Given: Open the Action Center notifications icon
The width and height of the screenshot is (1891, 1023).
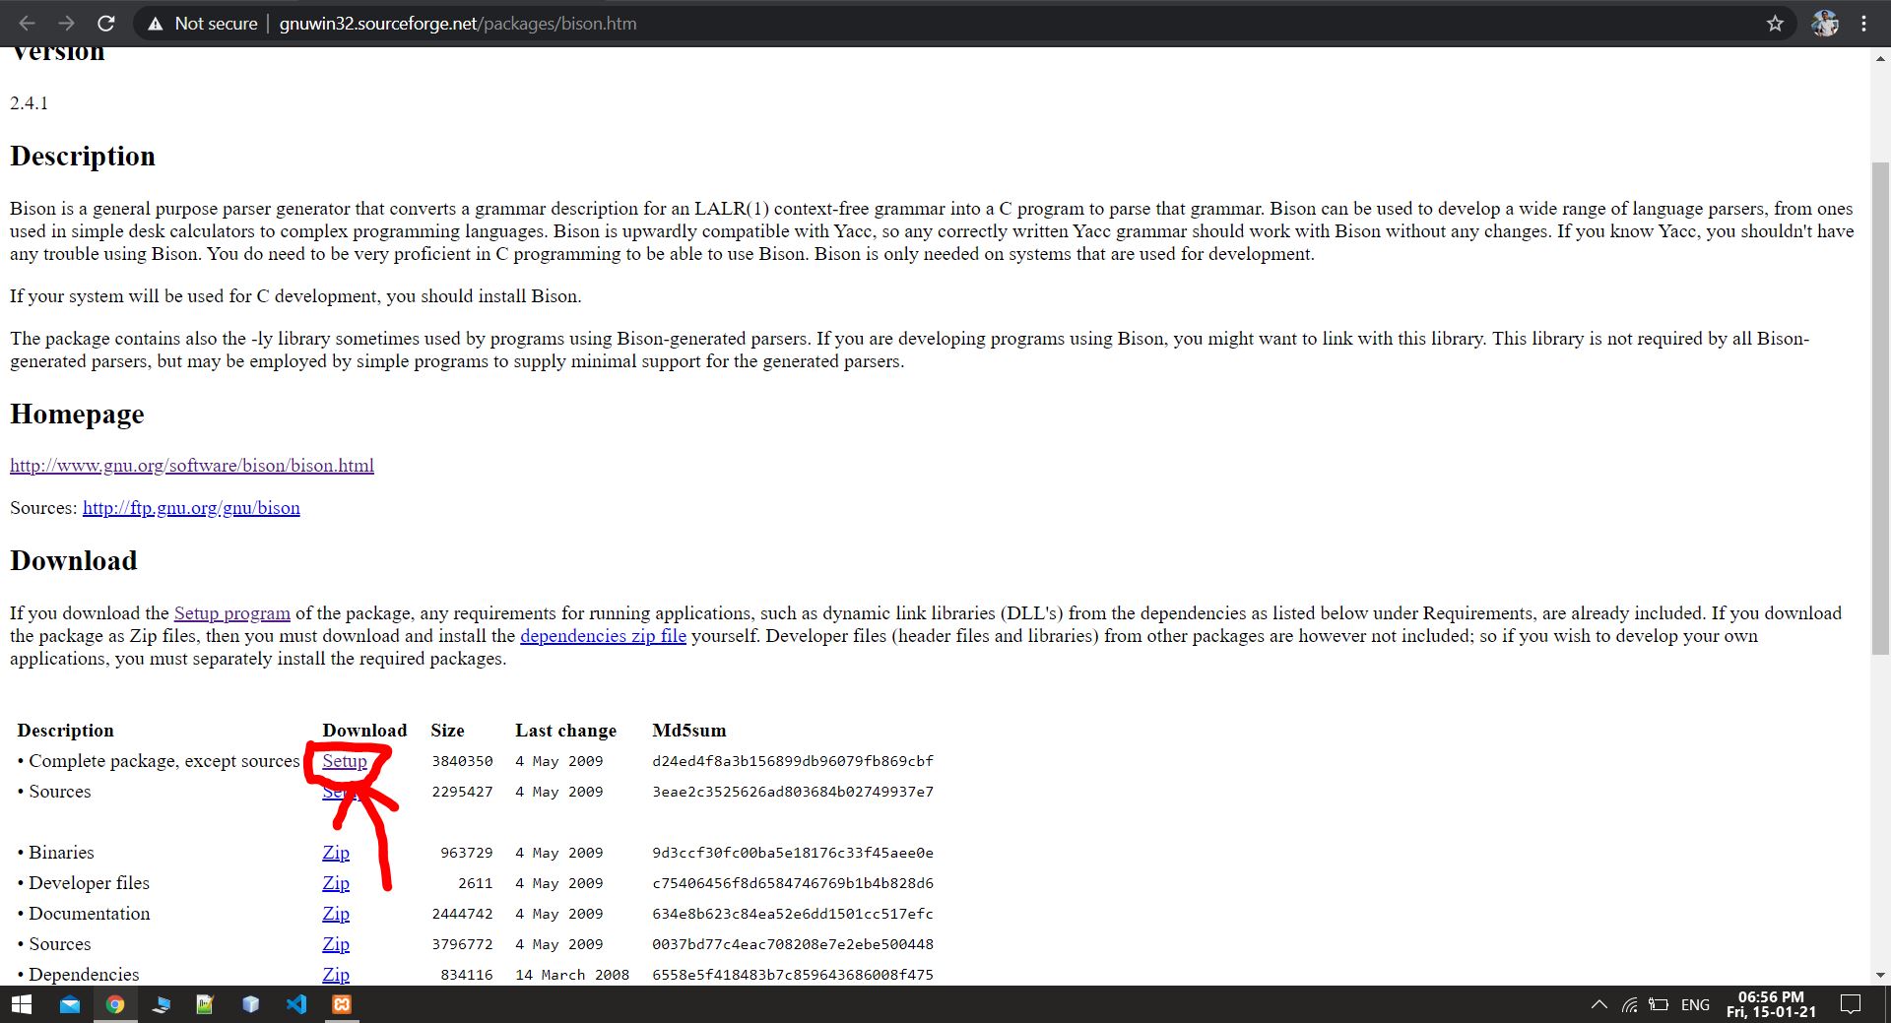Looking at the screenshot, I should pos(1851,1004).
